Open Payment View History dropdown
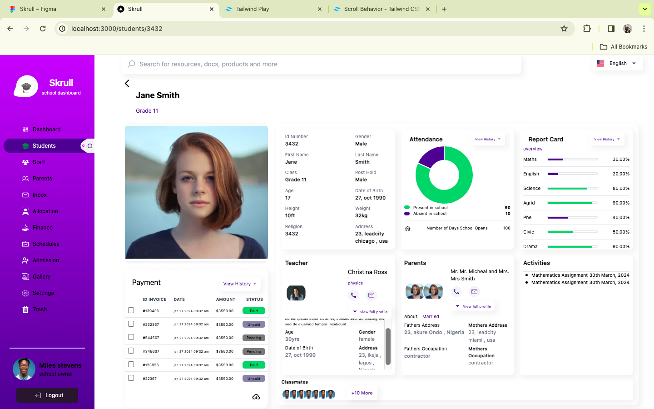The height and width of the screenshot is (409, 654). click(240, 284)
